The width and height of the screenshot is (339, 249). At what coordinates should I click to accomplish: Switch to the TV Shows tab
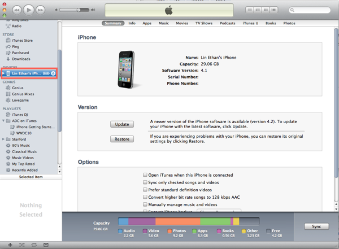point(204,23)
